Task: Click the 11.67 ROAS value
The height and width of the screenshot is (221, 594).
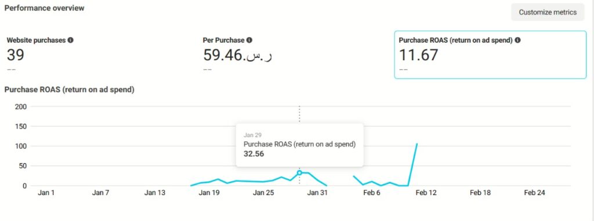Action: (419, 55)
